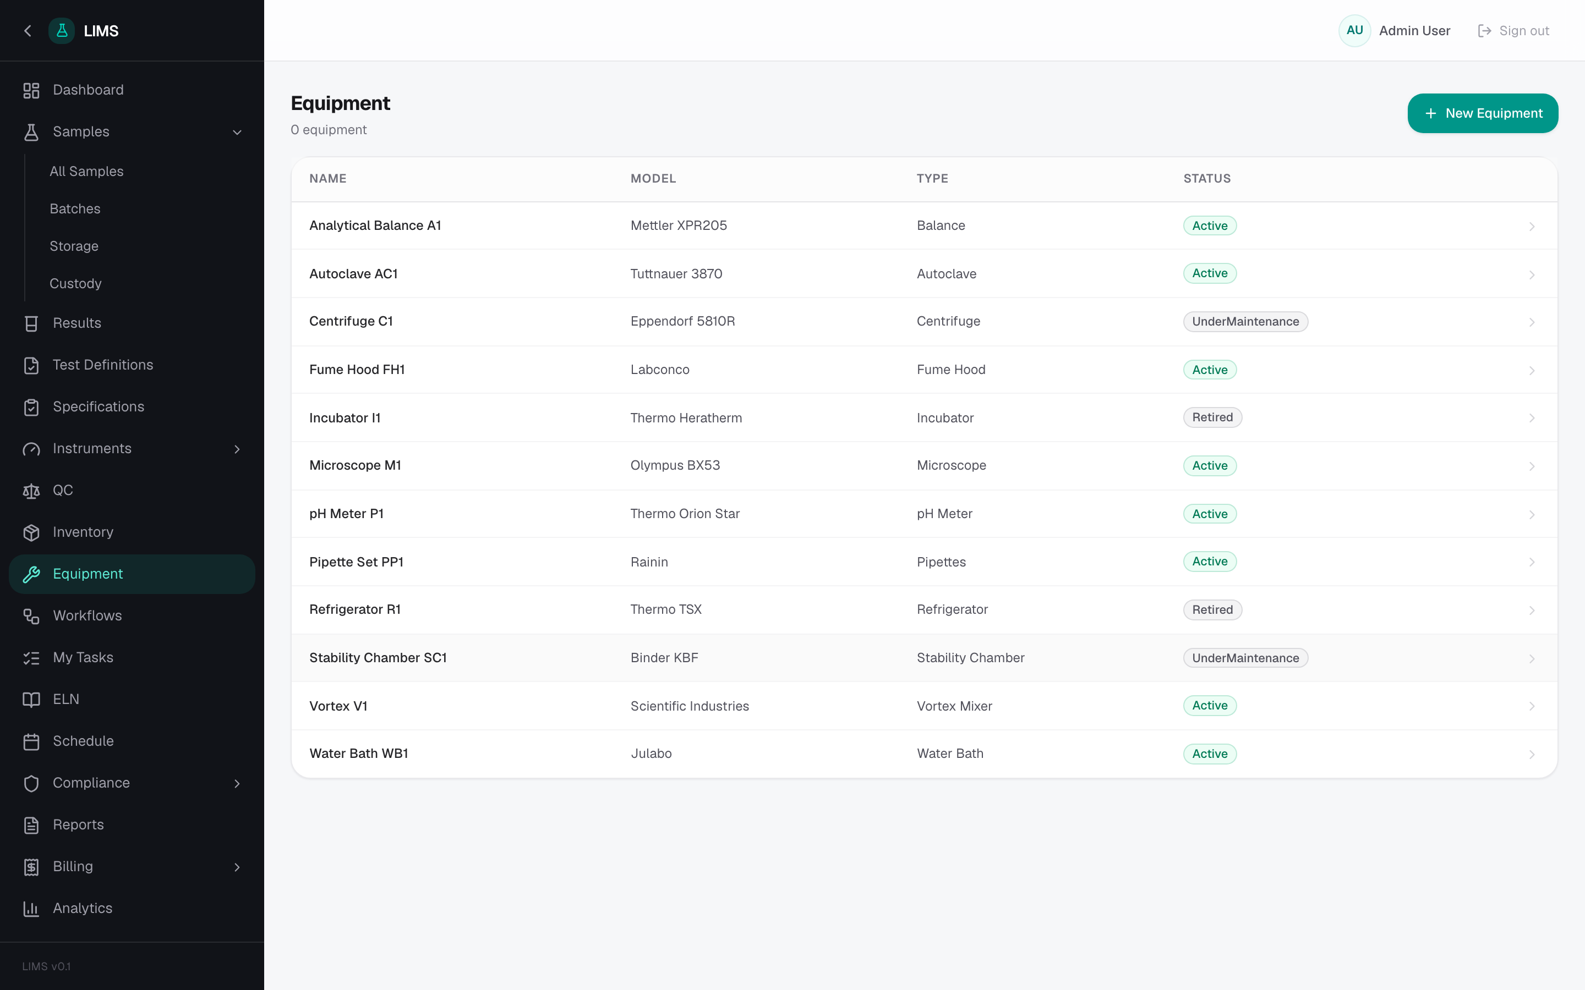Expand the Billing submenu chevron
The width and height of the screenshot is (1585, 990).
click(237, 867)
